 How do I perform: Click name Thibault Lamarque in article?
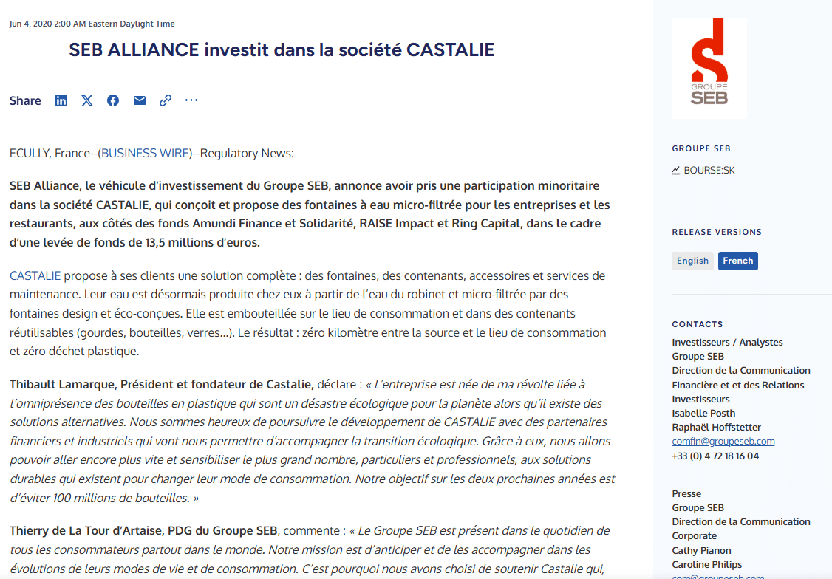click(63, 385)
